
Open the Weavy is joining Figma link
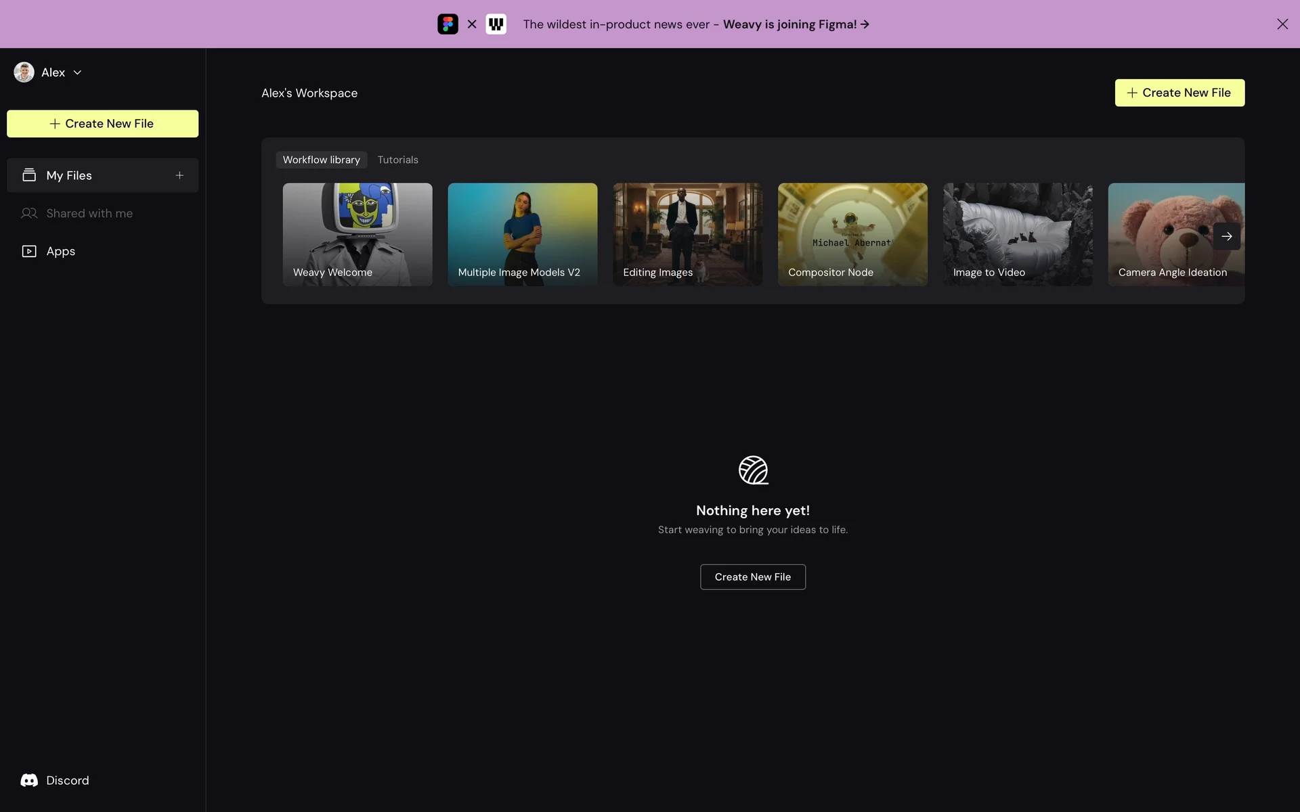(796, 24)
